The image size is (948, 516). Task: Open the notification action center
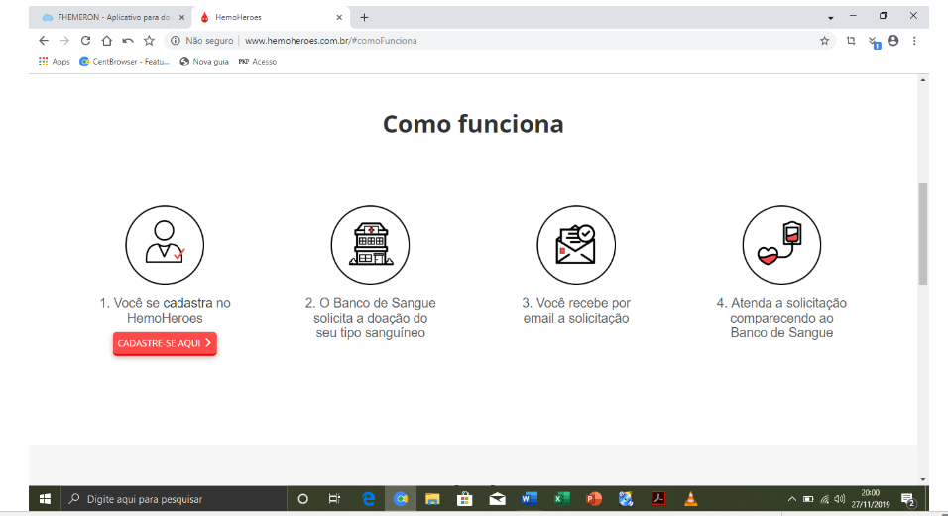pyautogui.click(x=908, y=500)
